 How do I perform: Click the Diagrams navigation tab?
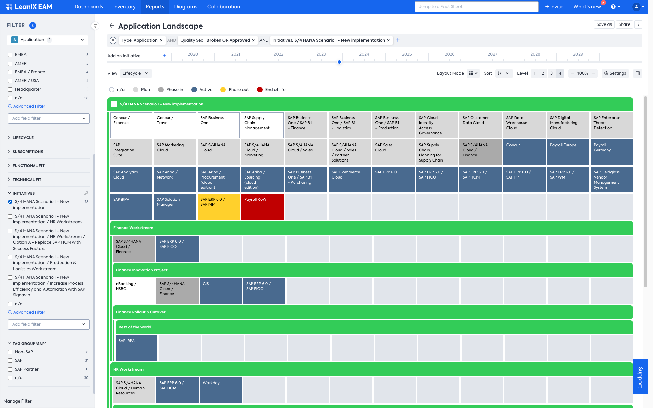point(186,6)
